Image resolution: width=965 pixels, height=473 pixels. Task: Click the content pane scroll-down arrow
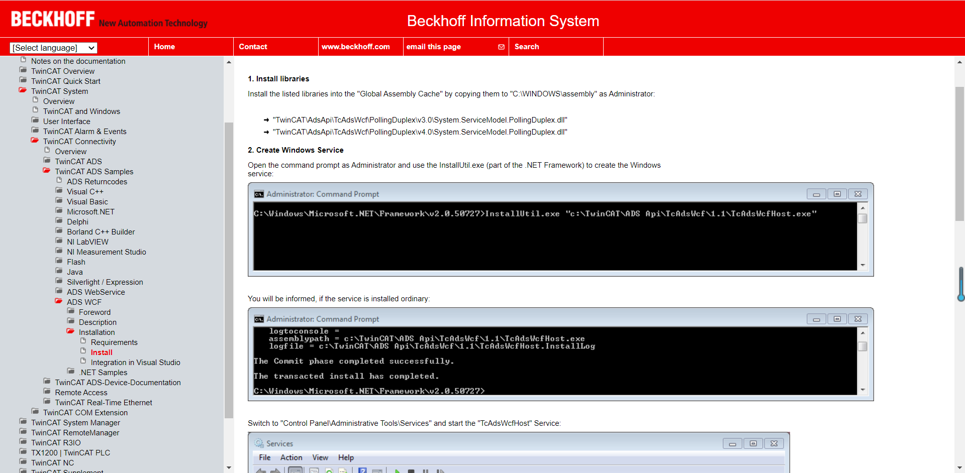[x=959, y=468]
